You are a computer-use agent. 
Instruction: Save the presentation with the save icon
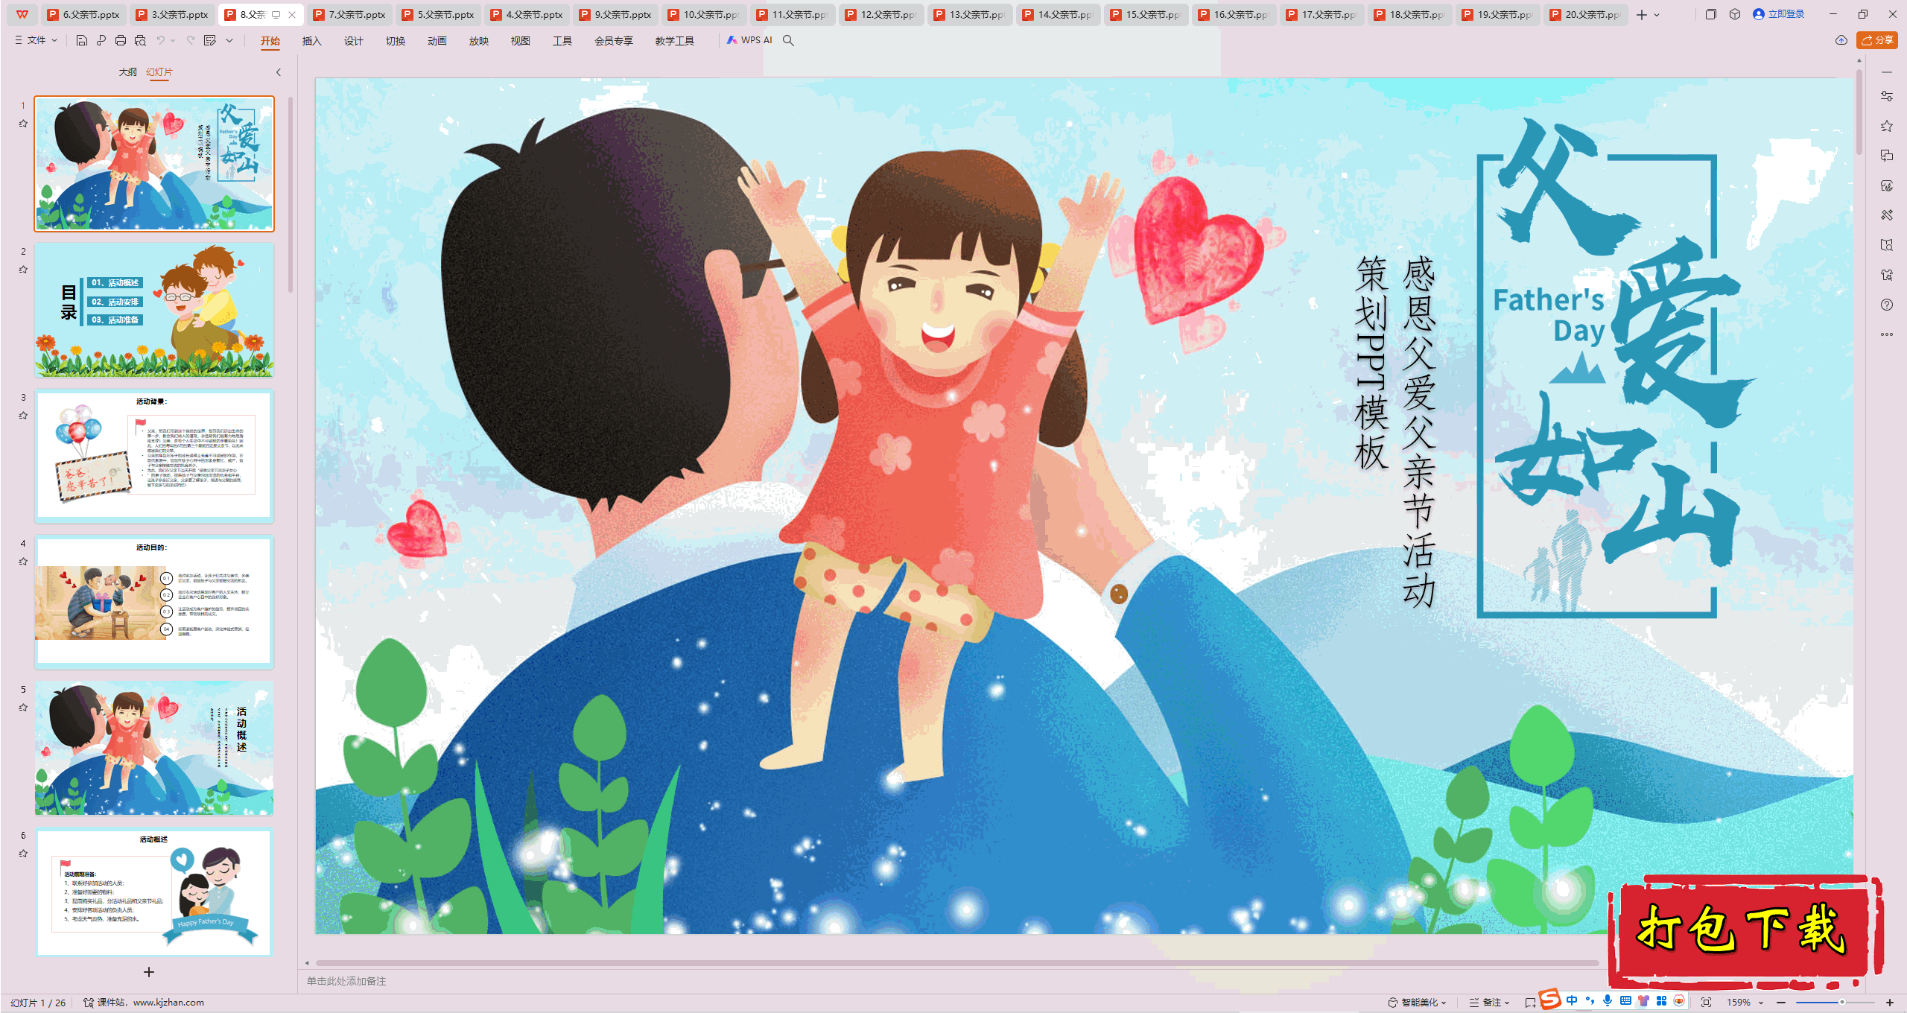click(82, 40)
